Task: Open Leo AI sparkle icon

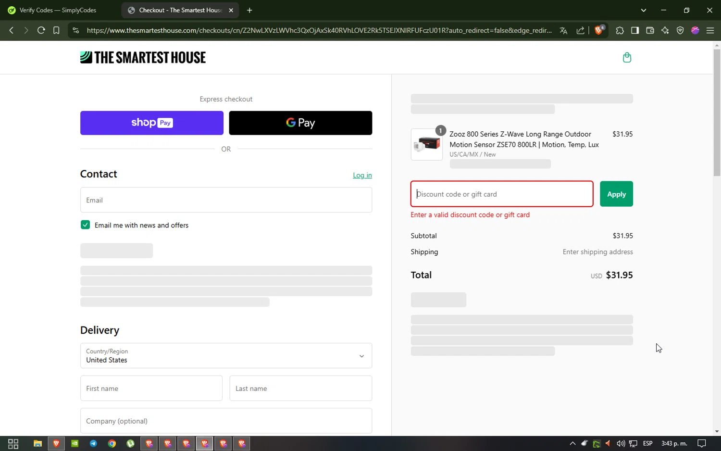Action: click(x=665, y=30)
